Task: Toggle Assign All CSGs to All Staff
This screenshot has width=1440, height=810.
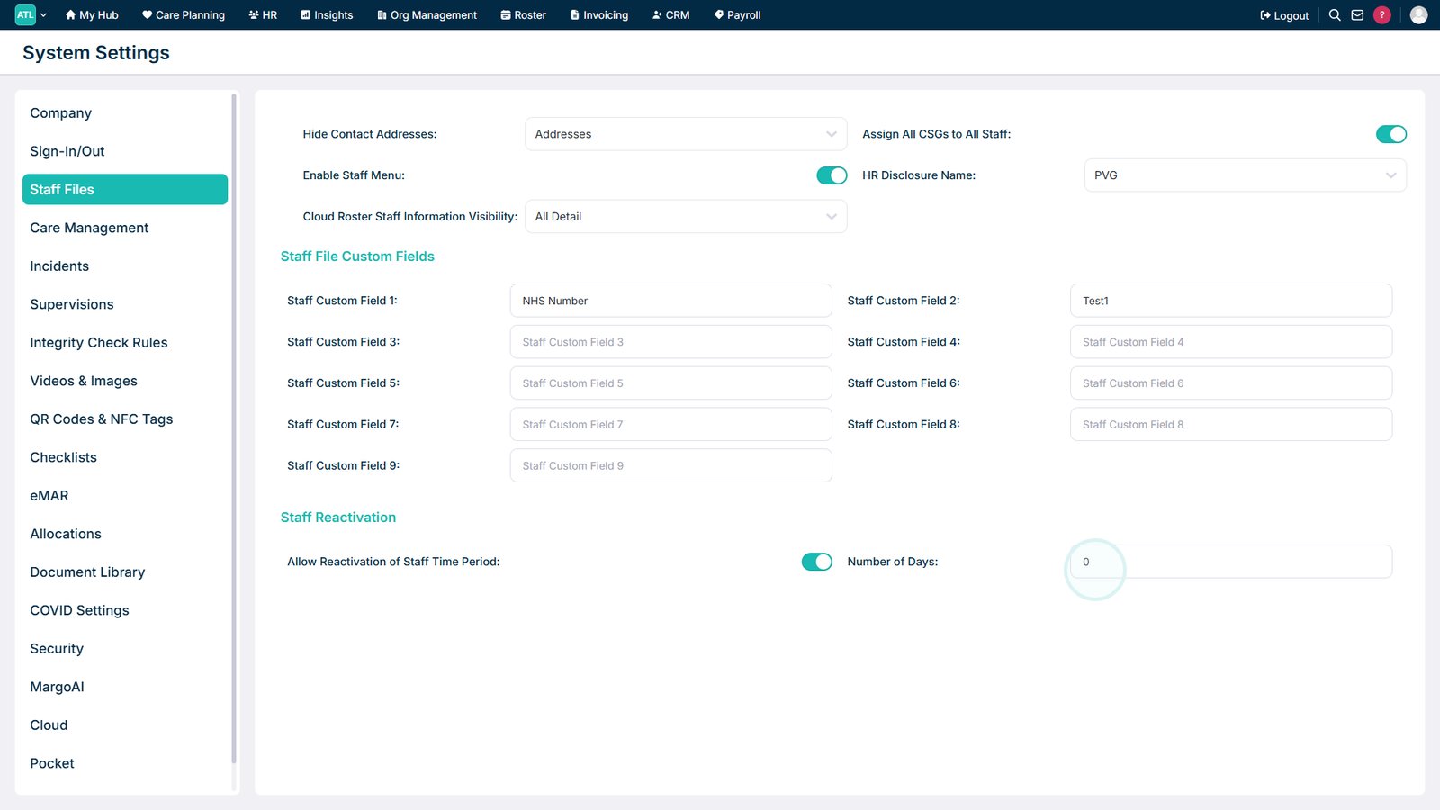Action: pos(1390,134)
